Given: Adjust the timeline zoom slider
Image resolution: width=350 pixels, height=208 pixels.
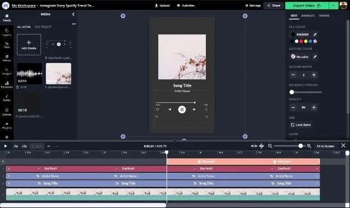Looking at the screenshot, I should coord(289,146).
